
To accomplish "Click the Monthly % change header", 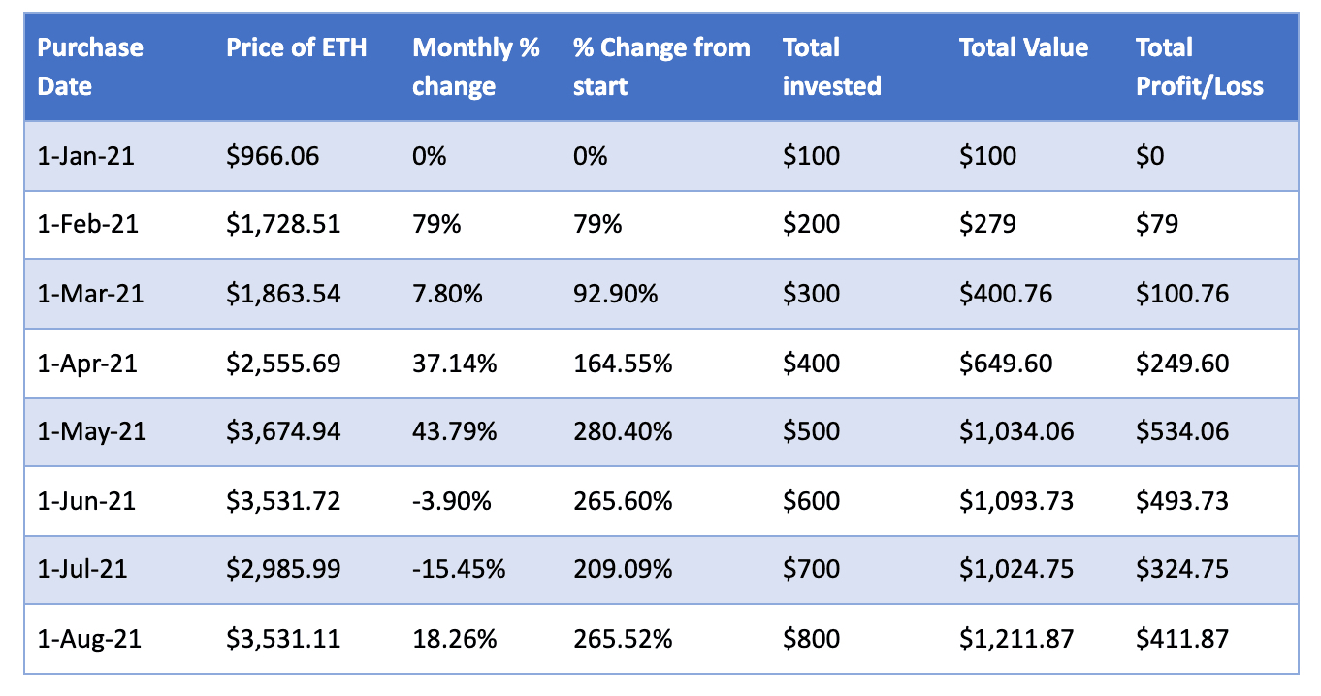I will 475,67.
